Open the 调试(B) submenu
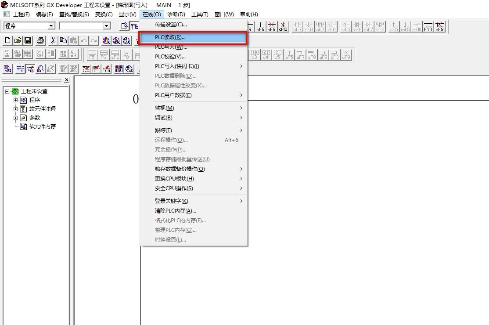 194,118
